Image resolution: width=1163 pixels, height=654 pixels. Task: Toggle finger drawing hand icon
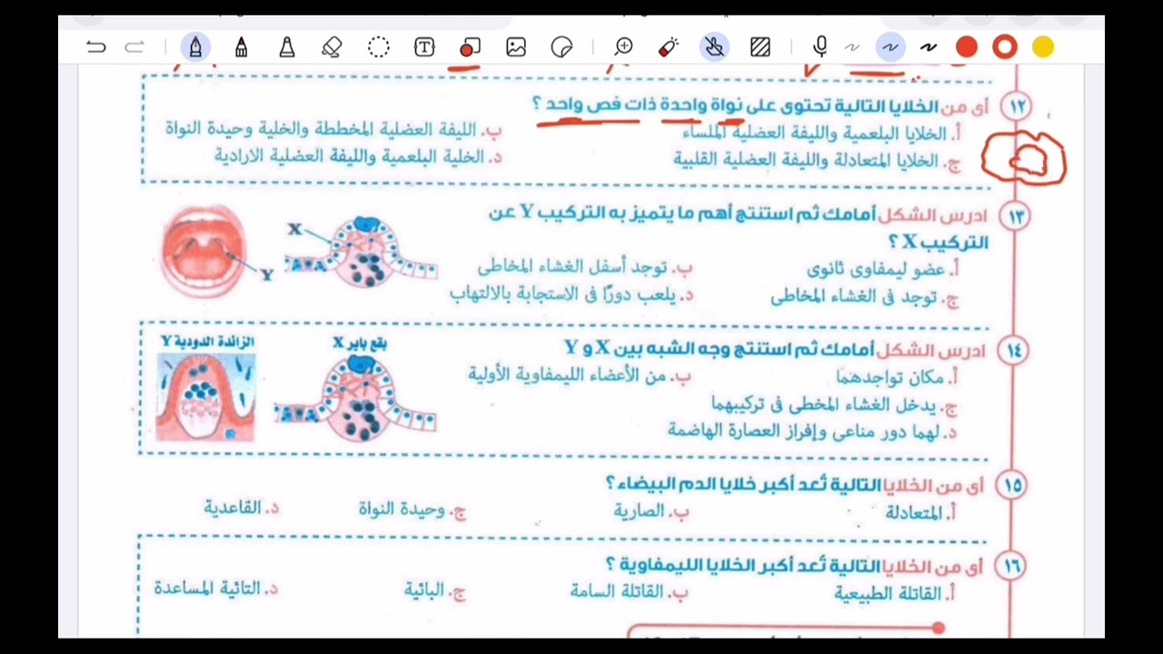pyautogui.click(x=715, y=47)
